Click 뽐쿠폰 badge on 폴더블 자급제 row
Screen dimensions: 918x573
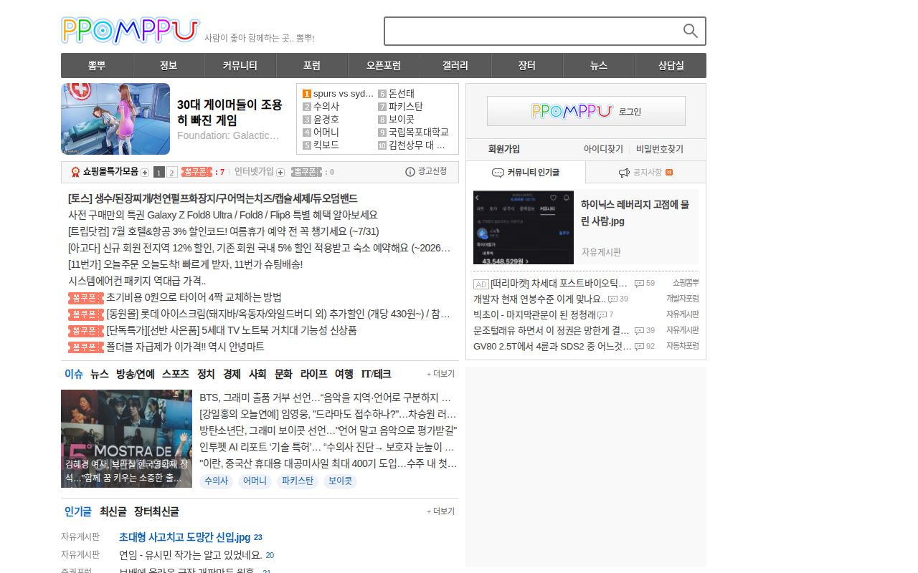tap(85, 347)
